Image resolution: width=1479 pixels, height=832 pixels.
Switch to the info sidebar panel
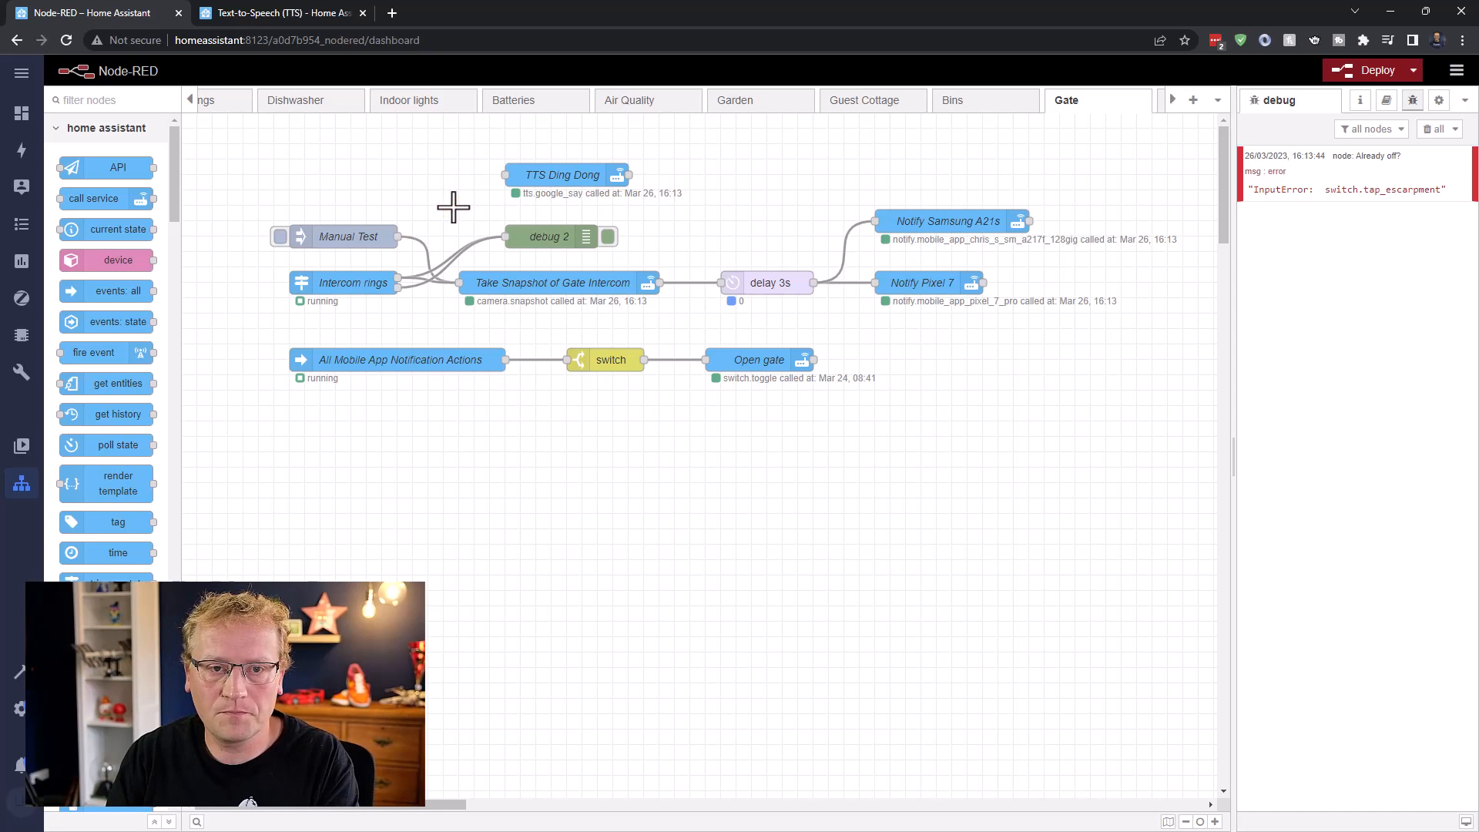pyautogui.click(x=1360, y=100)
